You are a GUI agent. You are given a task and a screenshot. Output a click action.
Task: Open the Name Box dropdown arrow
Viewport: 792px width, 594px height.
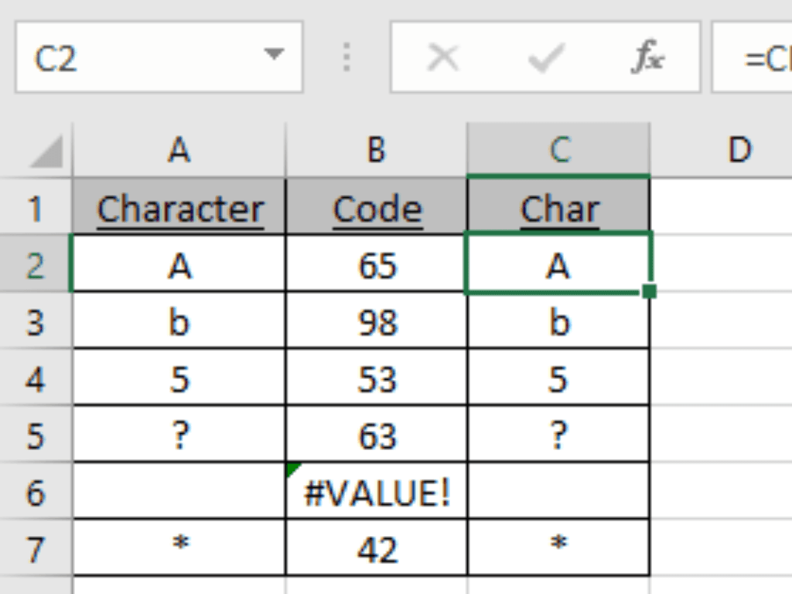coord(273,56)
